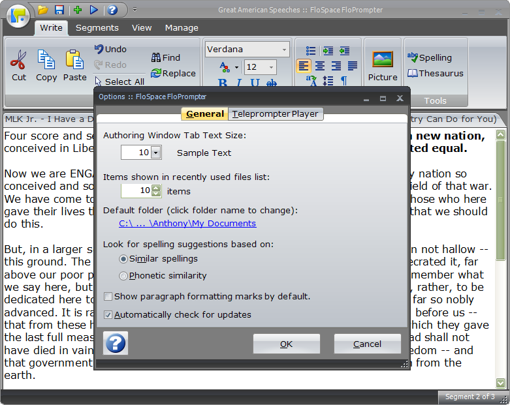The image size is (510, 405).
Task: Click the Copy icon
Action: pos(46,60)
